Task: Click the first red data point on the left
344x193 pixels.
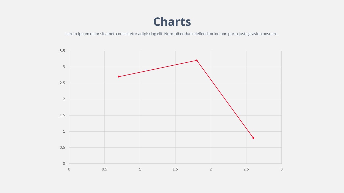Action: (119, 77)
